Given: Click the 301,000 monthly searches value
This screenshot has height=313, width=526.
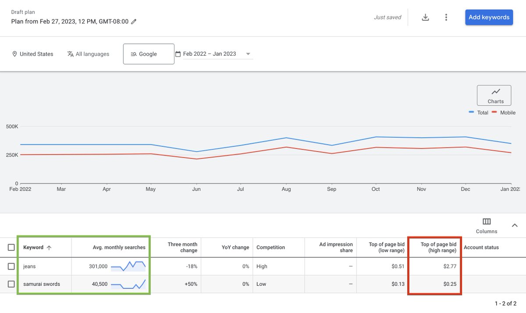Looking at the screenshot, I should pyautogui.click(x=98, y=266).
